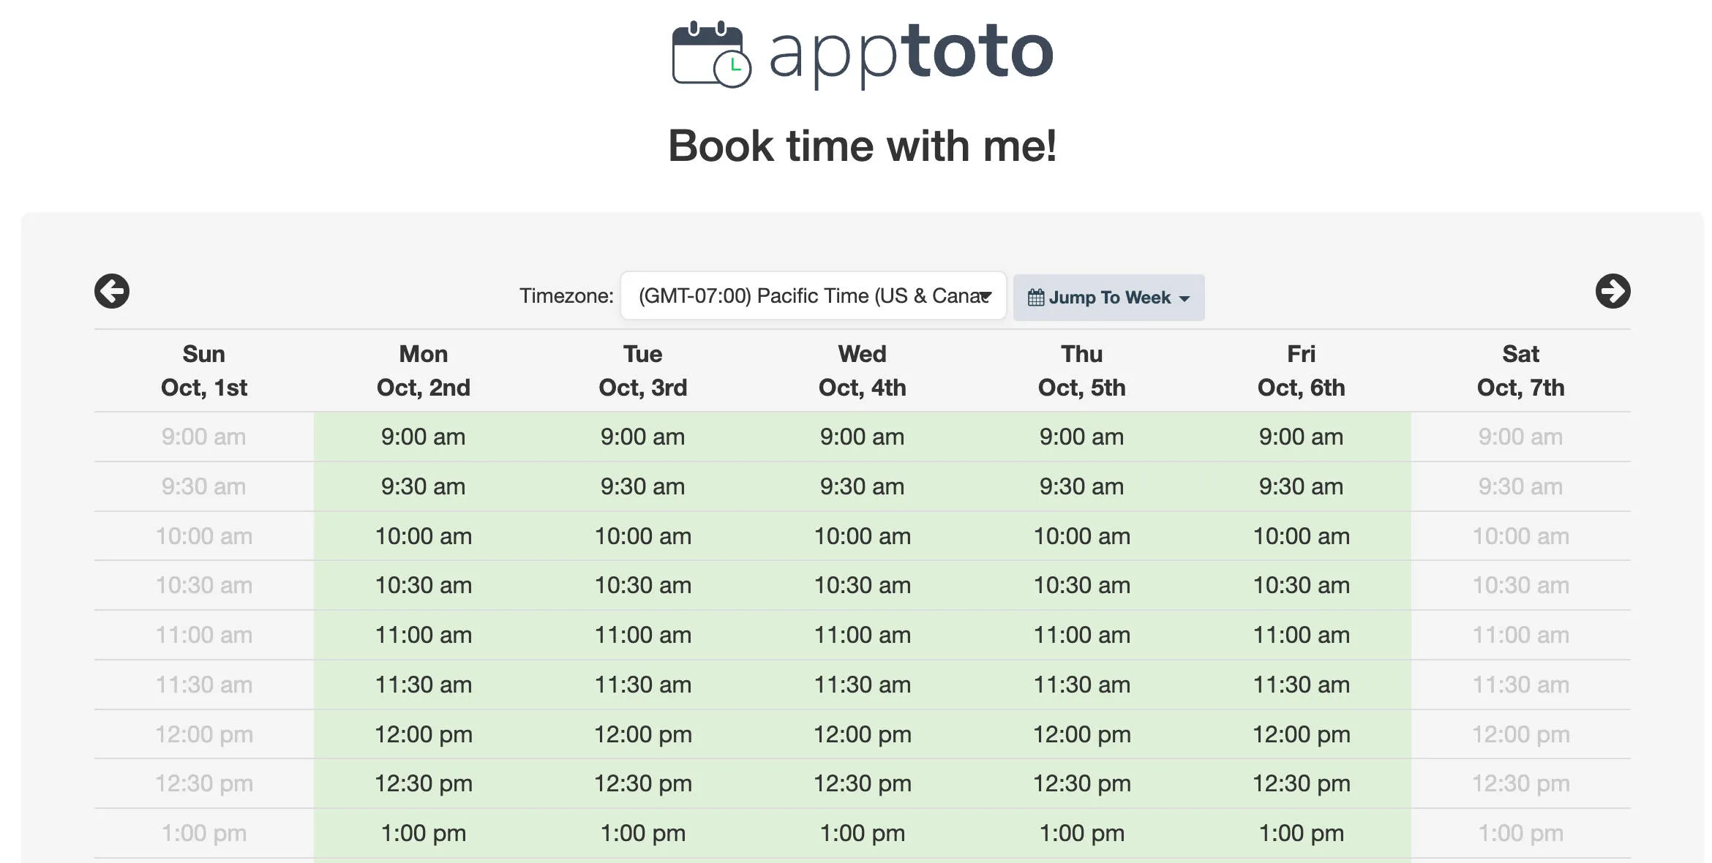Screen dimensions: 1712x863
Task: Select the 10:30 am slot on Wednesday Oct 4th
Action: pos(862,585)
